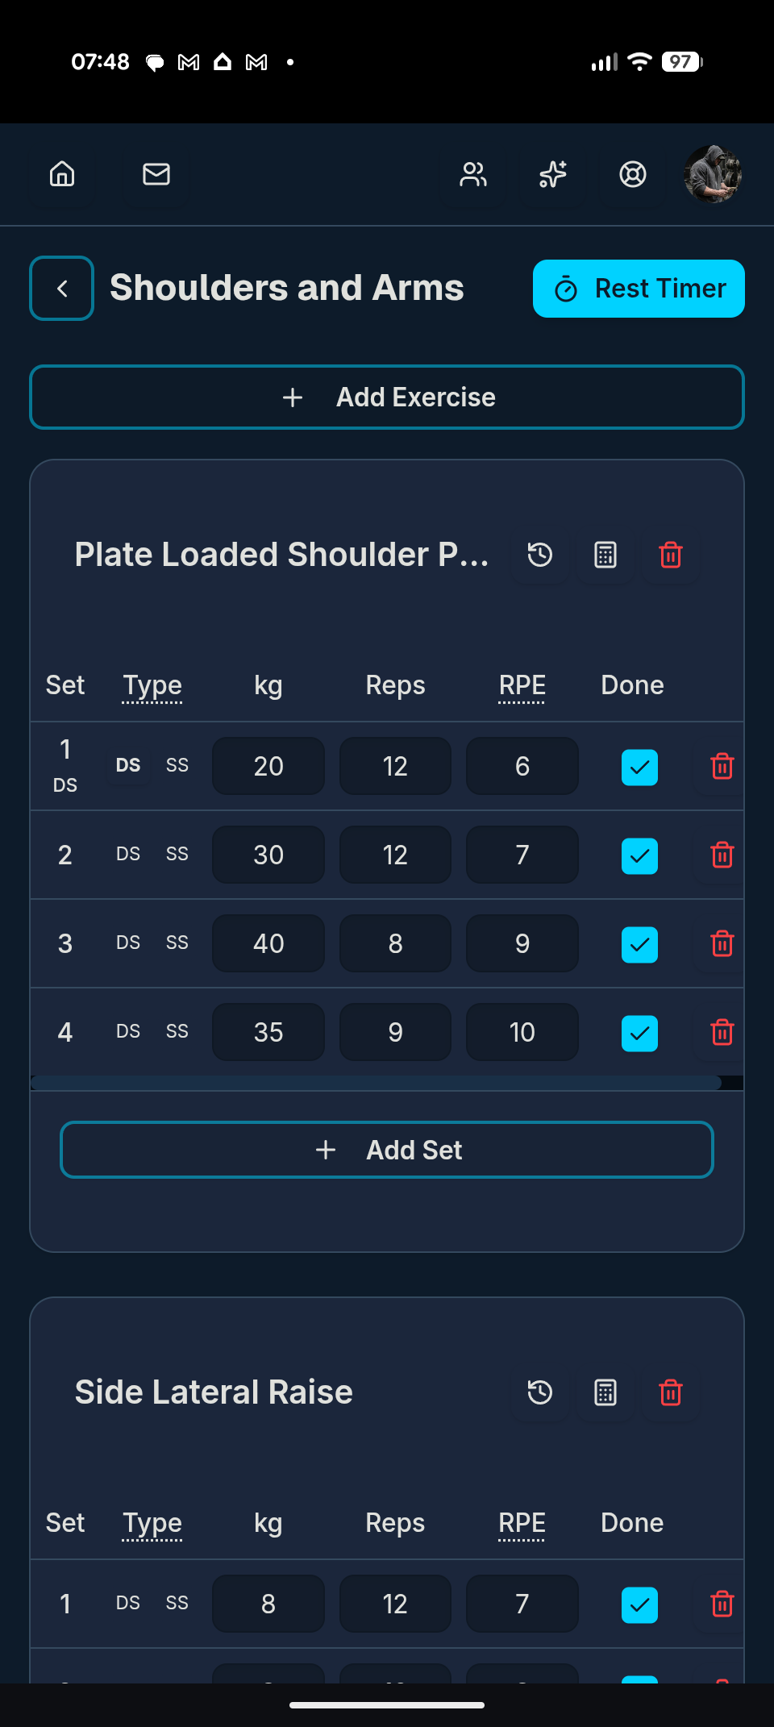View history for Plate Loaded Shoulder Press

click(x=540, y=555)
